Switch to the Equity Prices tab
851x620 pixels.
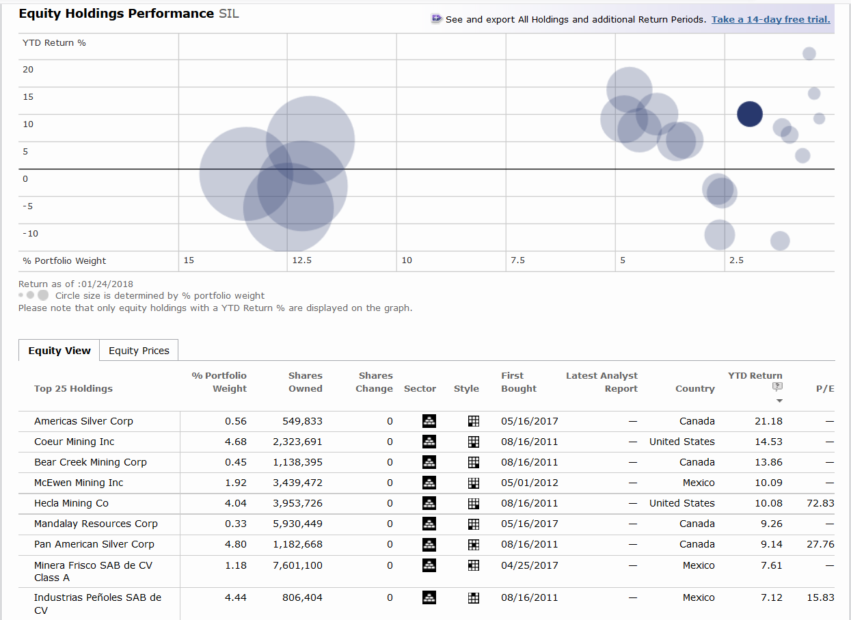coord(139,351)
